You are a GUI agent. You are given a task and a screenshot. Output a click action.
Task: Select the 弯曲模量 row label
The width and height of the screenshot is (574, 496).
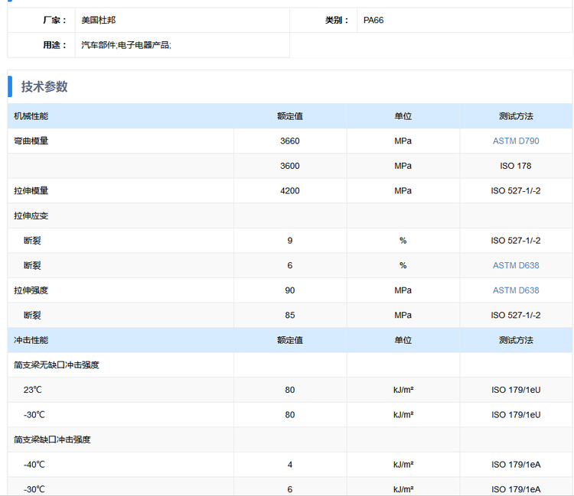click(x=31, y=141)
